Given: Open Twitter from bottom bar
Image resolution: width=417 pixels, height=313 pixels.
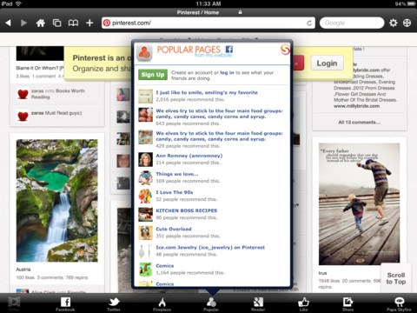Looking at the screenshot, I should 114,303.
